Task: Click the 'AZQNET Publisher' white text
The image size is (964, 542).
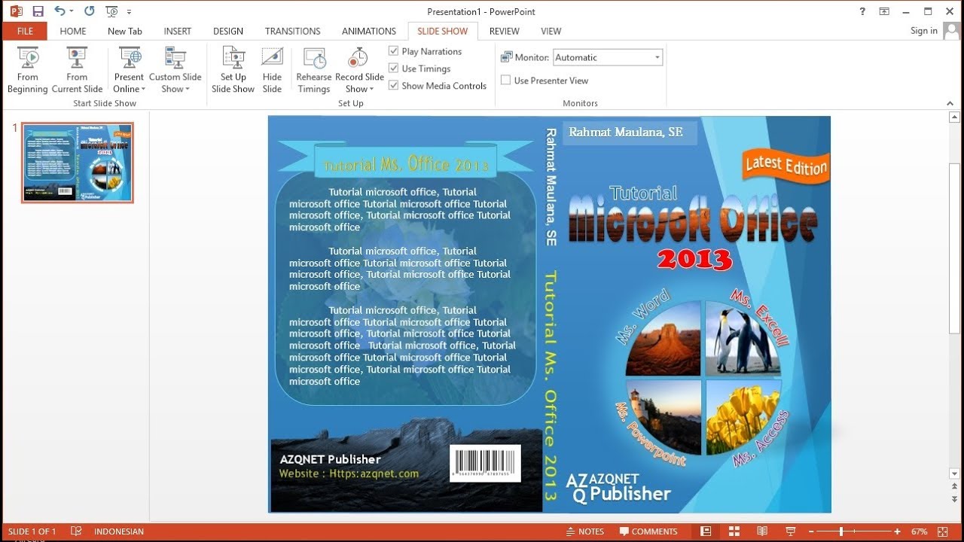Action: coord(330,459)
